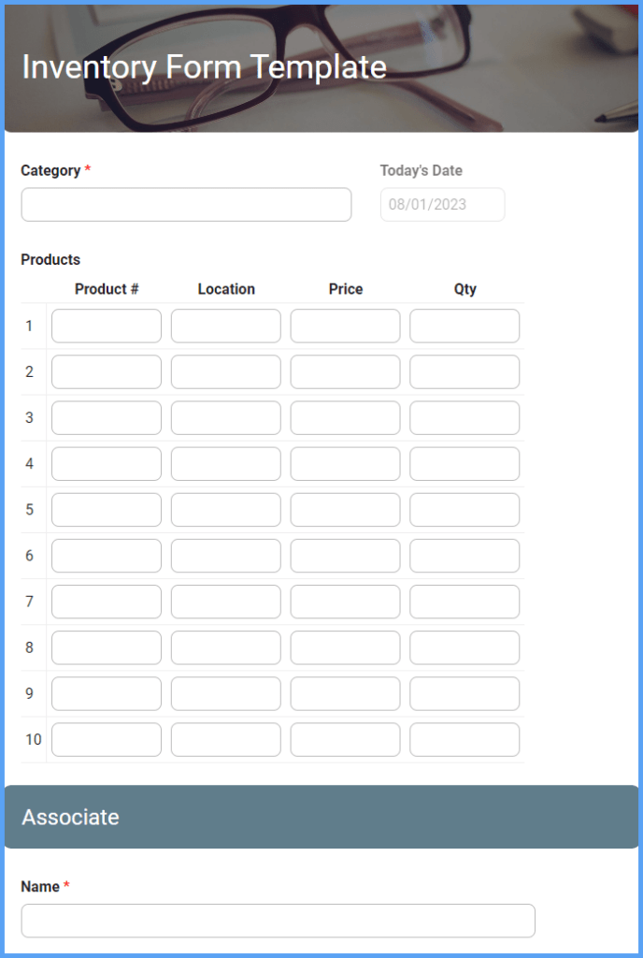Click the Price field in row 4
Image resolution: width=643 pixels, height=958 pixels.
345,463
